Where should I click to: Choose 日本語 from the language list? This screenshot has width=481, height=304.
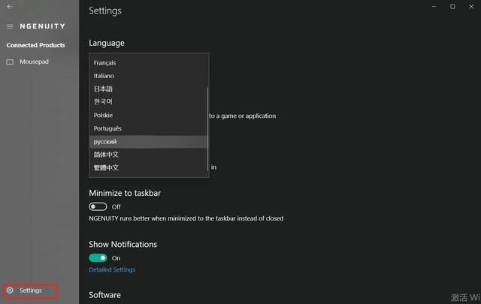coord(149,89)
